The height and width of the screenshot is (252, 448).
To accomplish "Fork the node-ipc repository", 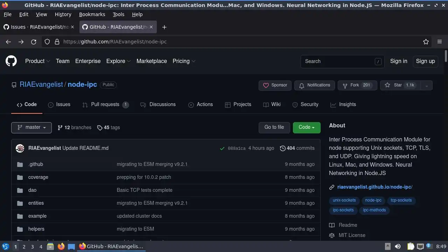I will [x=357, y=85].
